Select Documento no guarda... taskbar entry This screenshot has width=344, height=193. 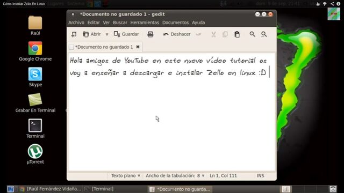point(180,189)
